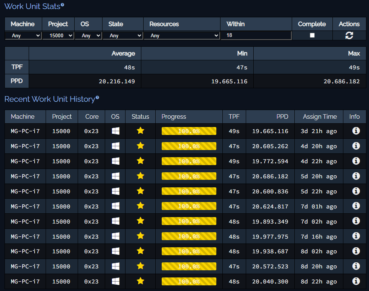Open info icon for 4d 20h ago row
The image size is (369, 291).
356,146
